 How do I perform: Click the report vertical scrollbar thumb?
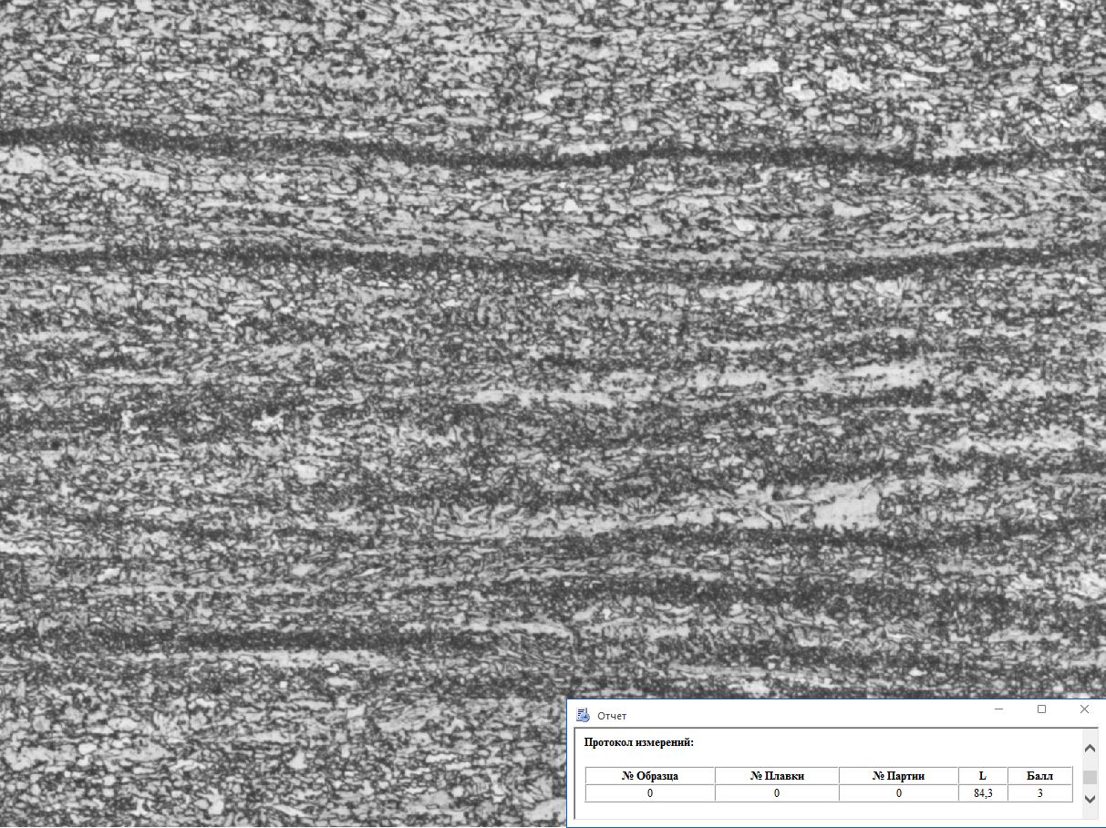point(1090,777)
